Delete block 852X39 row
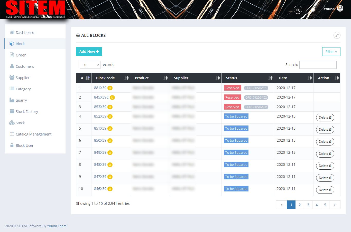351x232 pixels. 325,118
